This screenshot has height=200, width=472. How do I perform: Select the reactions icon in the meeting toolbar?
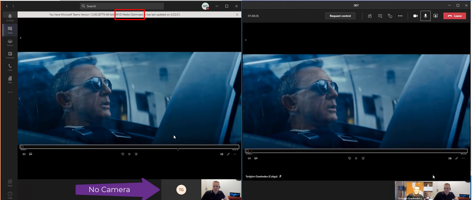[x=390, y=16]
